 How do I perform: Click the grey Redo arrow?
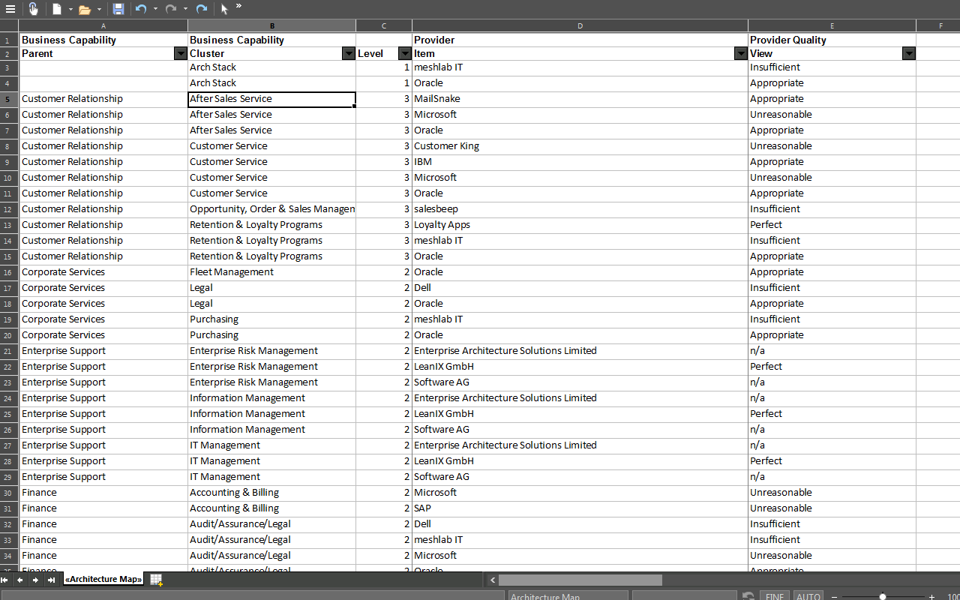[171, 9]
